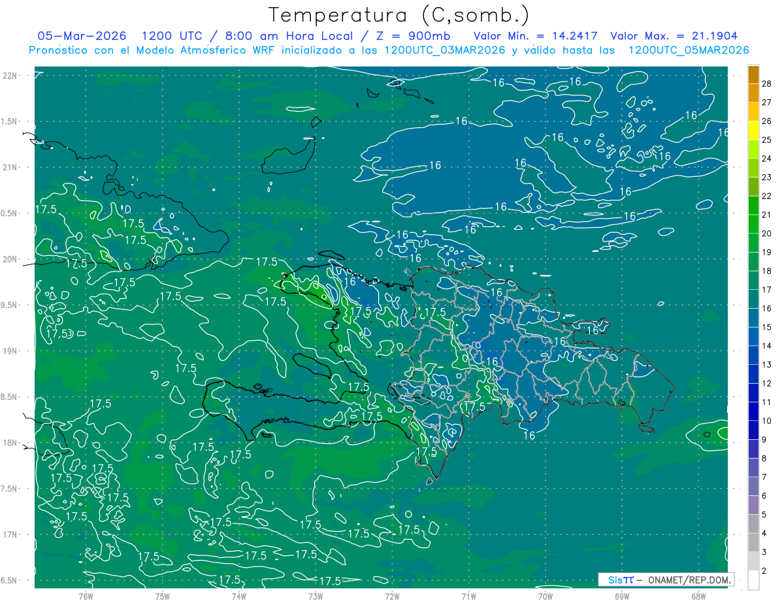Pick the green swatch between 20 and 21
Image resolution: width=784 pixels, height=605 pixels.
tap(753, 224)
